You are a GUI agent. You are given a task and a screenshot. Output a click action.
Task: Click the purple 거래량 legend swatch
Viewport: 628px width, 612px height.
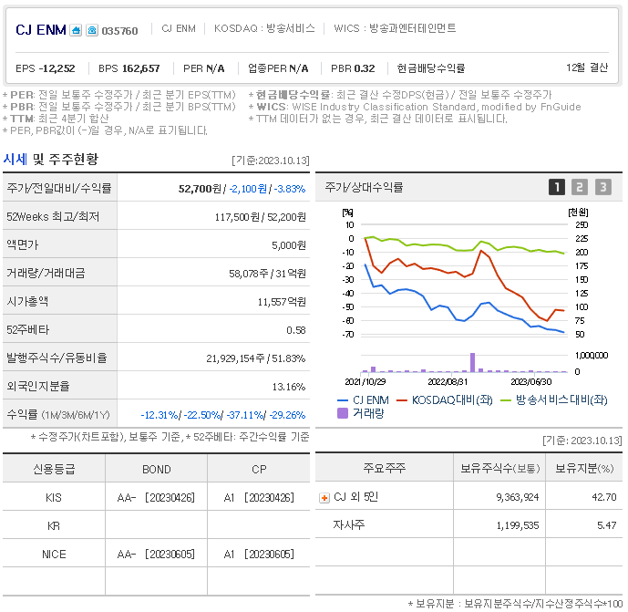tap(343, 413)
